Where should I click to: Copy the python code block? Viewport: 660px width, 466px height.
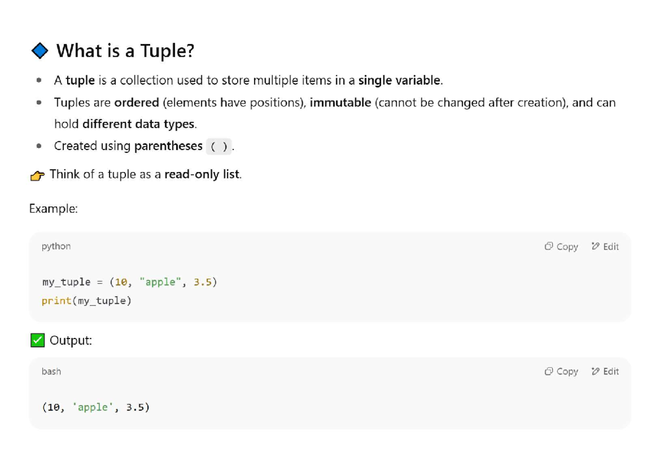[x=561, y=247]
